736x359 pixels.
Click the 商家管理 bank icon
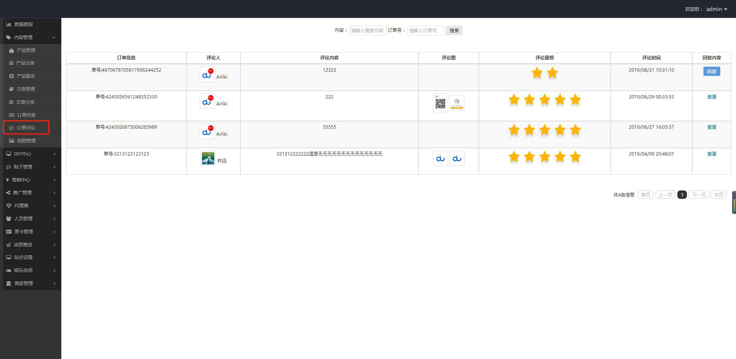[8, 284]
